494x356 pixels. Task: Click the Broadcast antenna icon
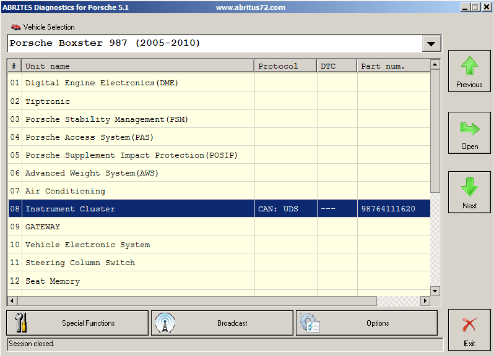click(165, 323)
